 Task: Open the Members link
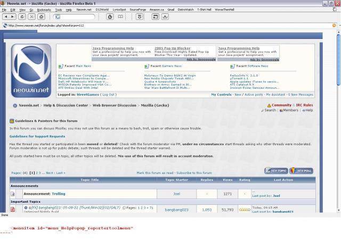click(290, 110)
